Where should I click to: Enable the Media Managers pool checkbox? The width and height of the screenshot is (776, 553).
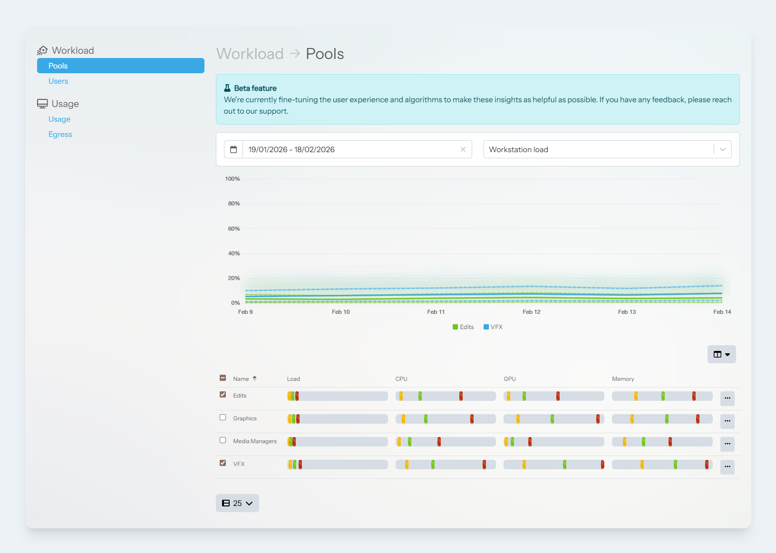click(223, 440)
